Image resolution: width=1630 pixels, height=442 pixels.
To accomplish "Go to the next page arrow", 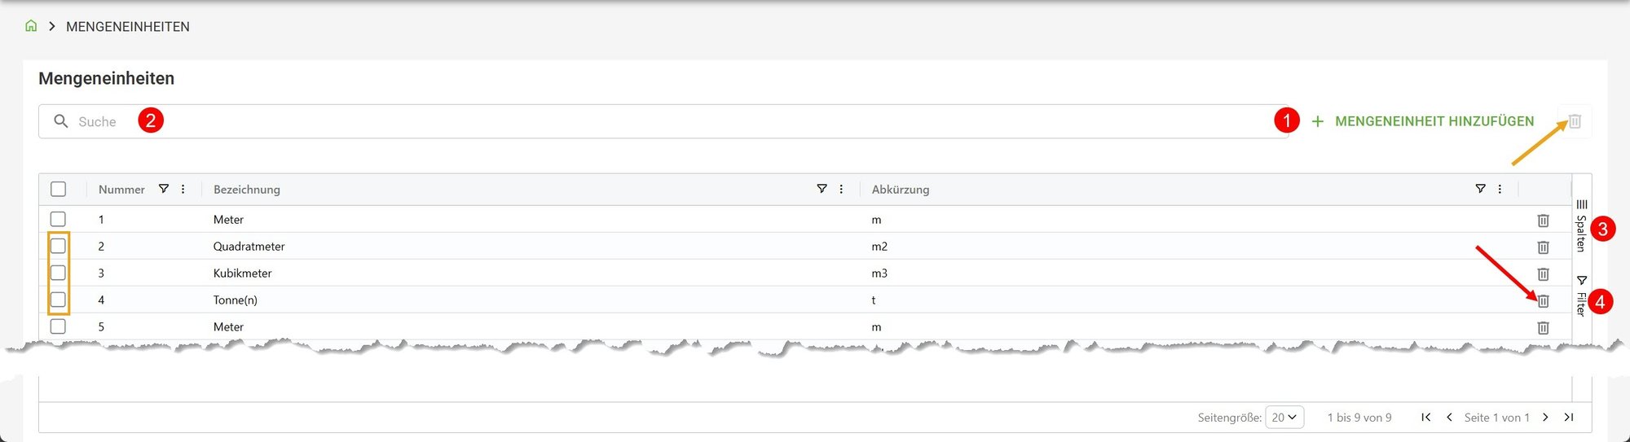I will [1545, 417].
